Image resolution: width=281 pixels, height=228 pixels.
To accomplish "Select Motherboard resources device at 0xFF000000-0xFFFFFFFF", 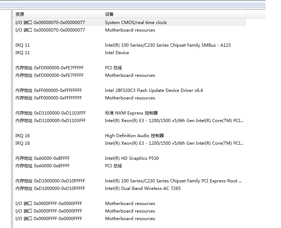I will click(130, 98).
